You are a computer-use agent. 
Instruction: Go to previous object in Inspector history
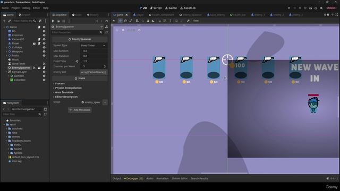point(97,21)
